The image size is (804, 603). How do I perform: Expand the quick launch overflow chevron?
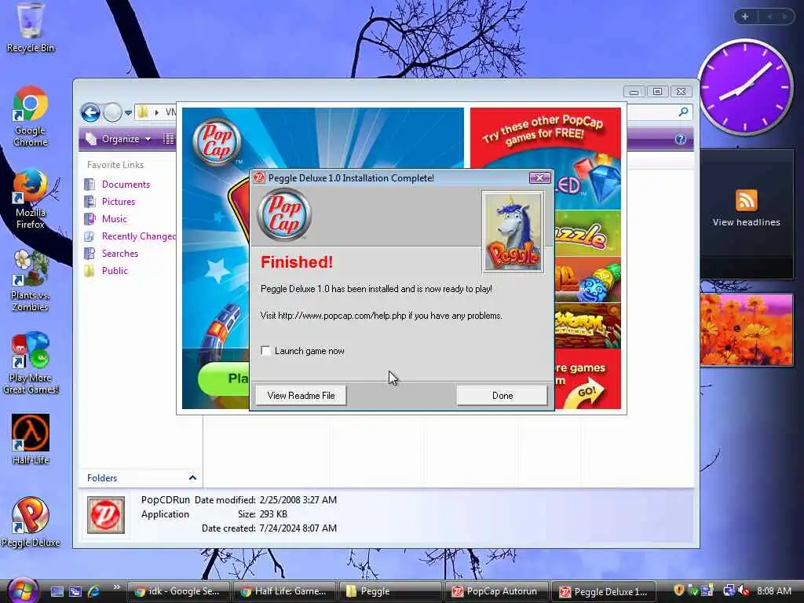coord(116,587)
